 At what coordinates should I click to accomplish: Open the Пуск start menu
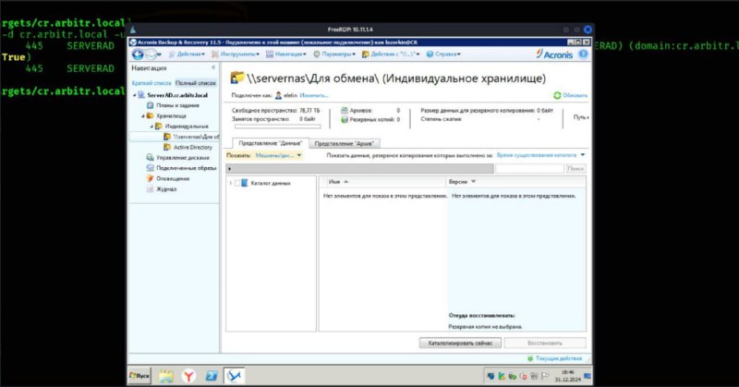coord(139,376)
